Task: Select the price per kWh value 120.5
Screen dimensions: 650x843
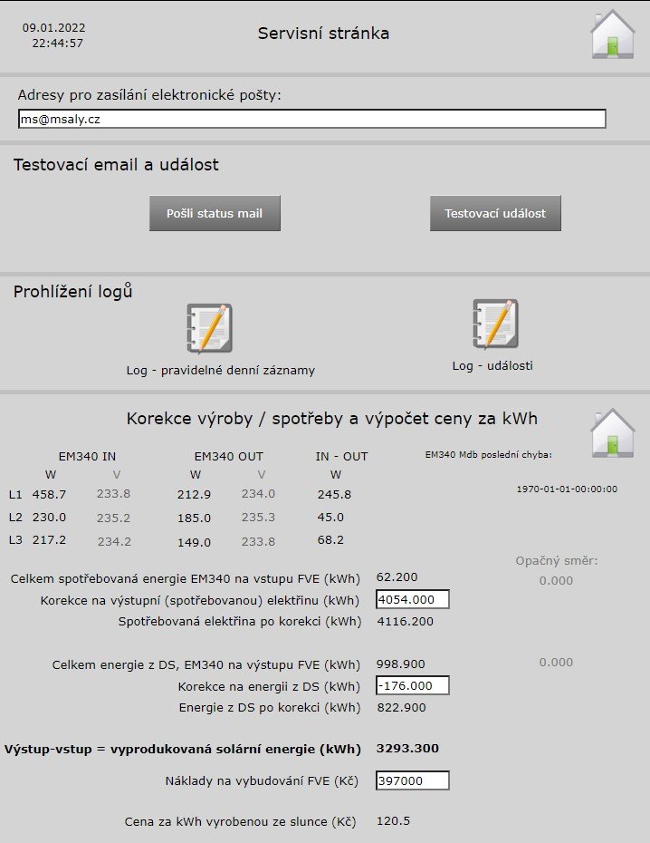Action: point(394,821)
